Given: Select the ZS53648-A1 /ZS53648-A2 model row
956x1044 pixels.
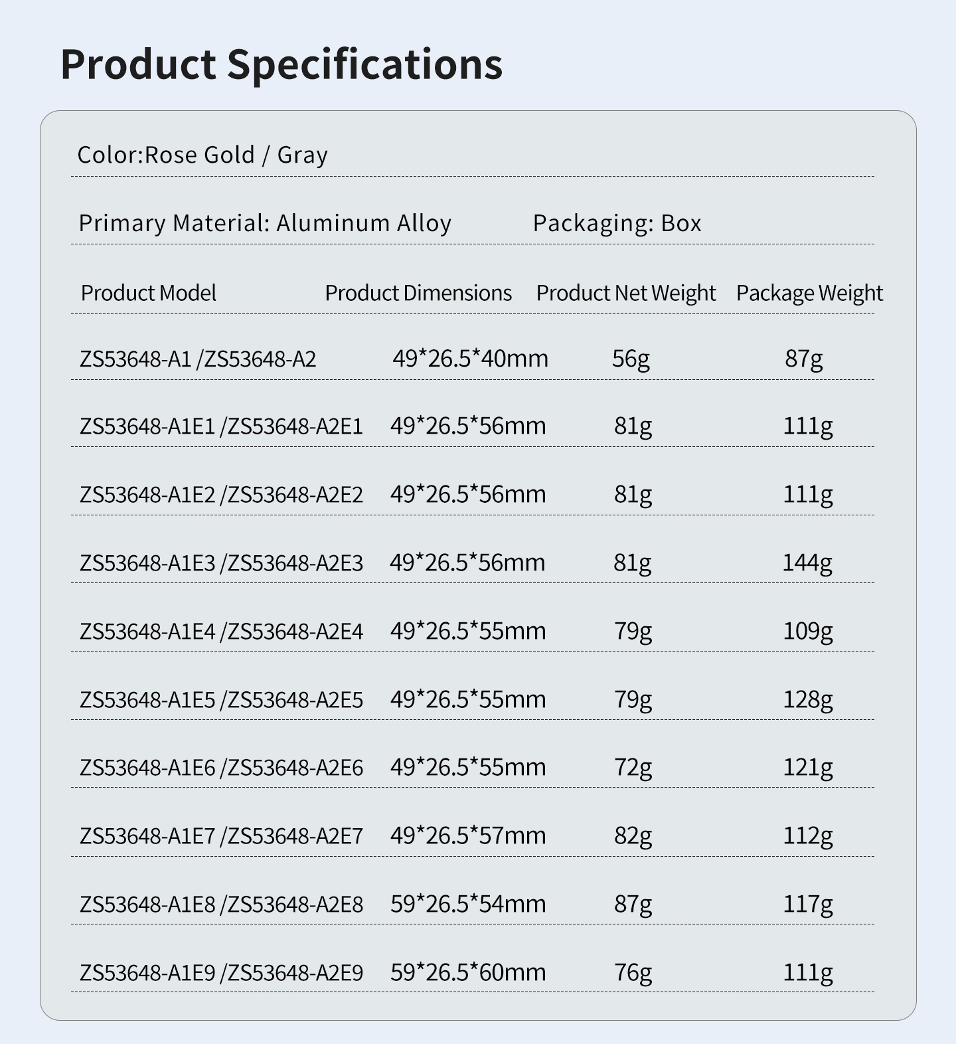Looking at the screenshot, I should tap(198, 359).
